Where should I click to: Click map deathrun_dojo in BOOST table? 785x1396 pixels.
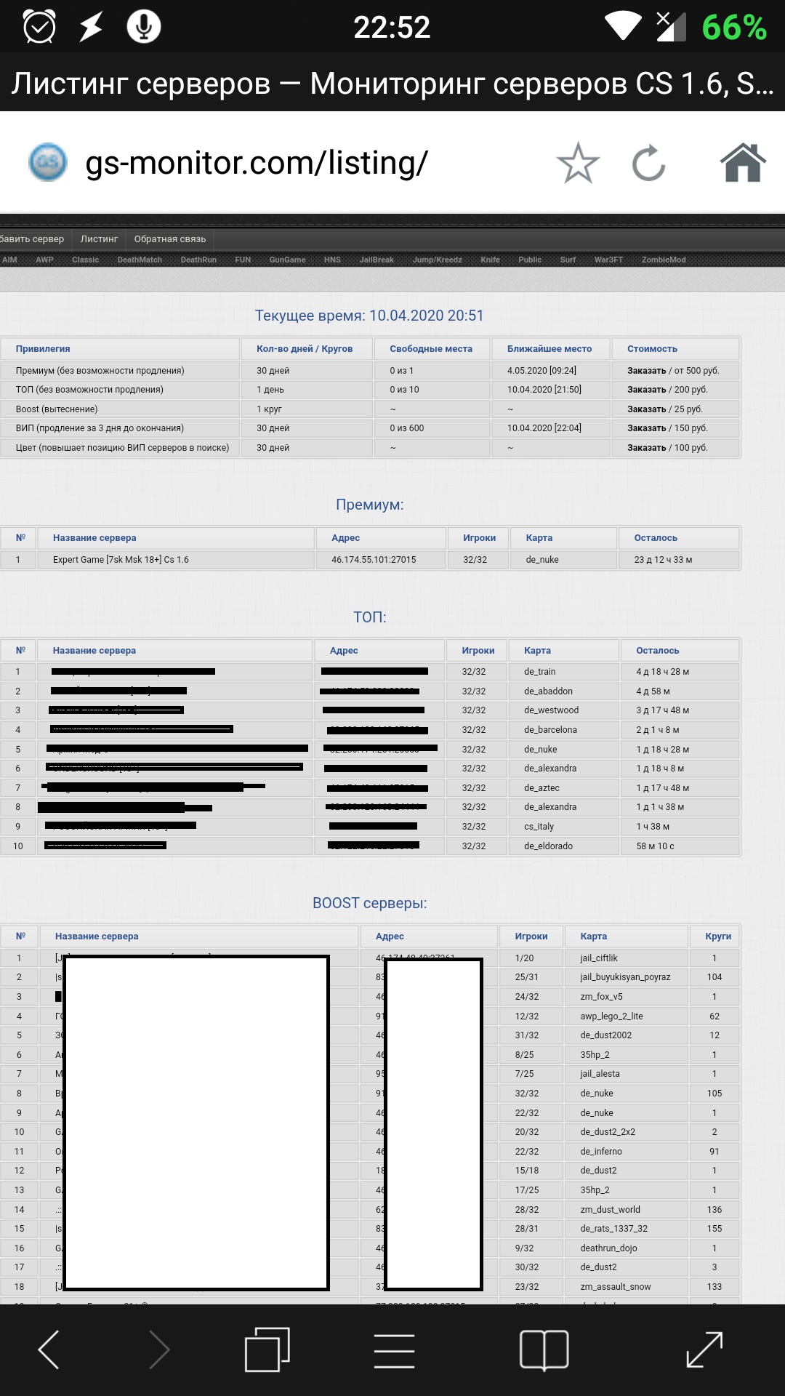click(x=608, y=1248)
